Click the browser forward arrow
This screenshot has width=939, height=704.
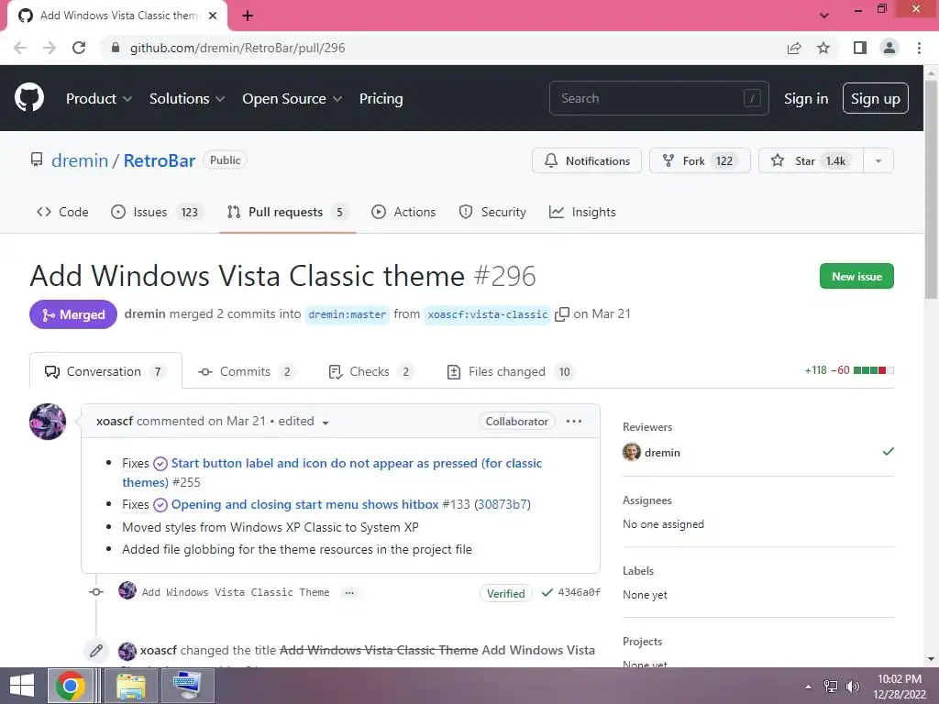pos(50,48)
